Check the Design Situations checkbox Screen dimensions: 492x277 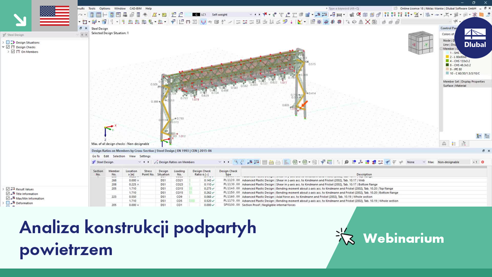click(8, 42)
